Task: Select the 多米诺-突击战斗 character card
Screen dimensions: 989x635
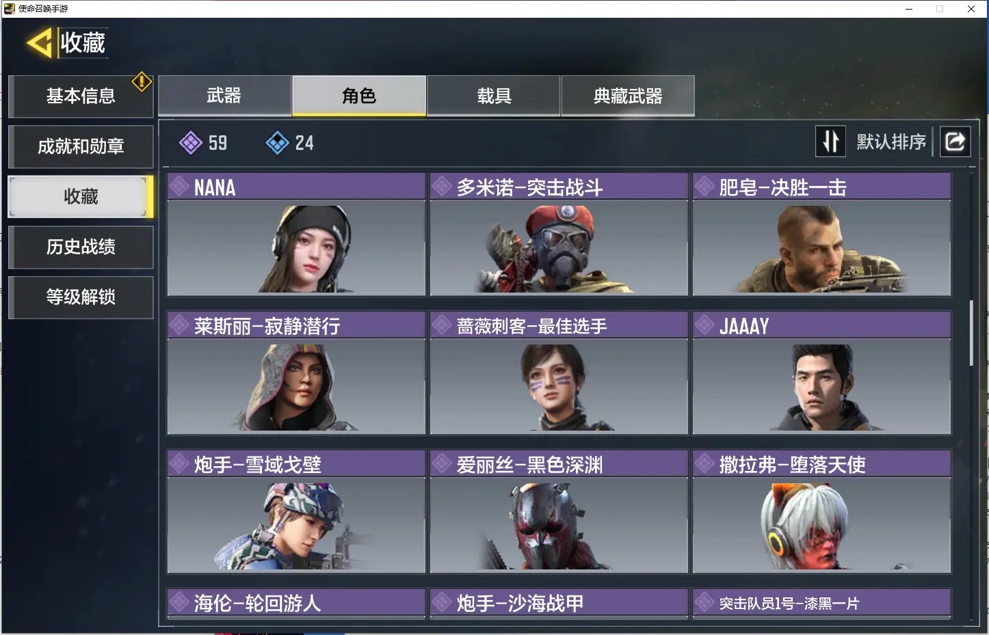Action: click(559, 234)
